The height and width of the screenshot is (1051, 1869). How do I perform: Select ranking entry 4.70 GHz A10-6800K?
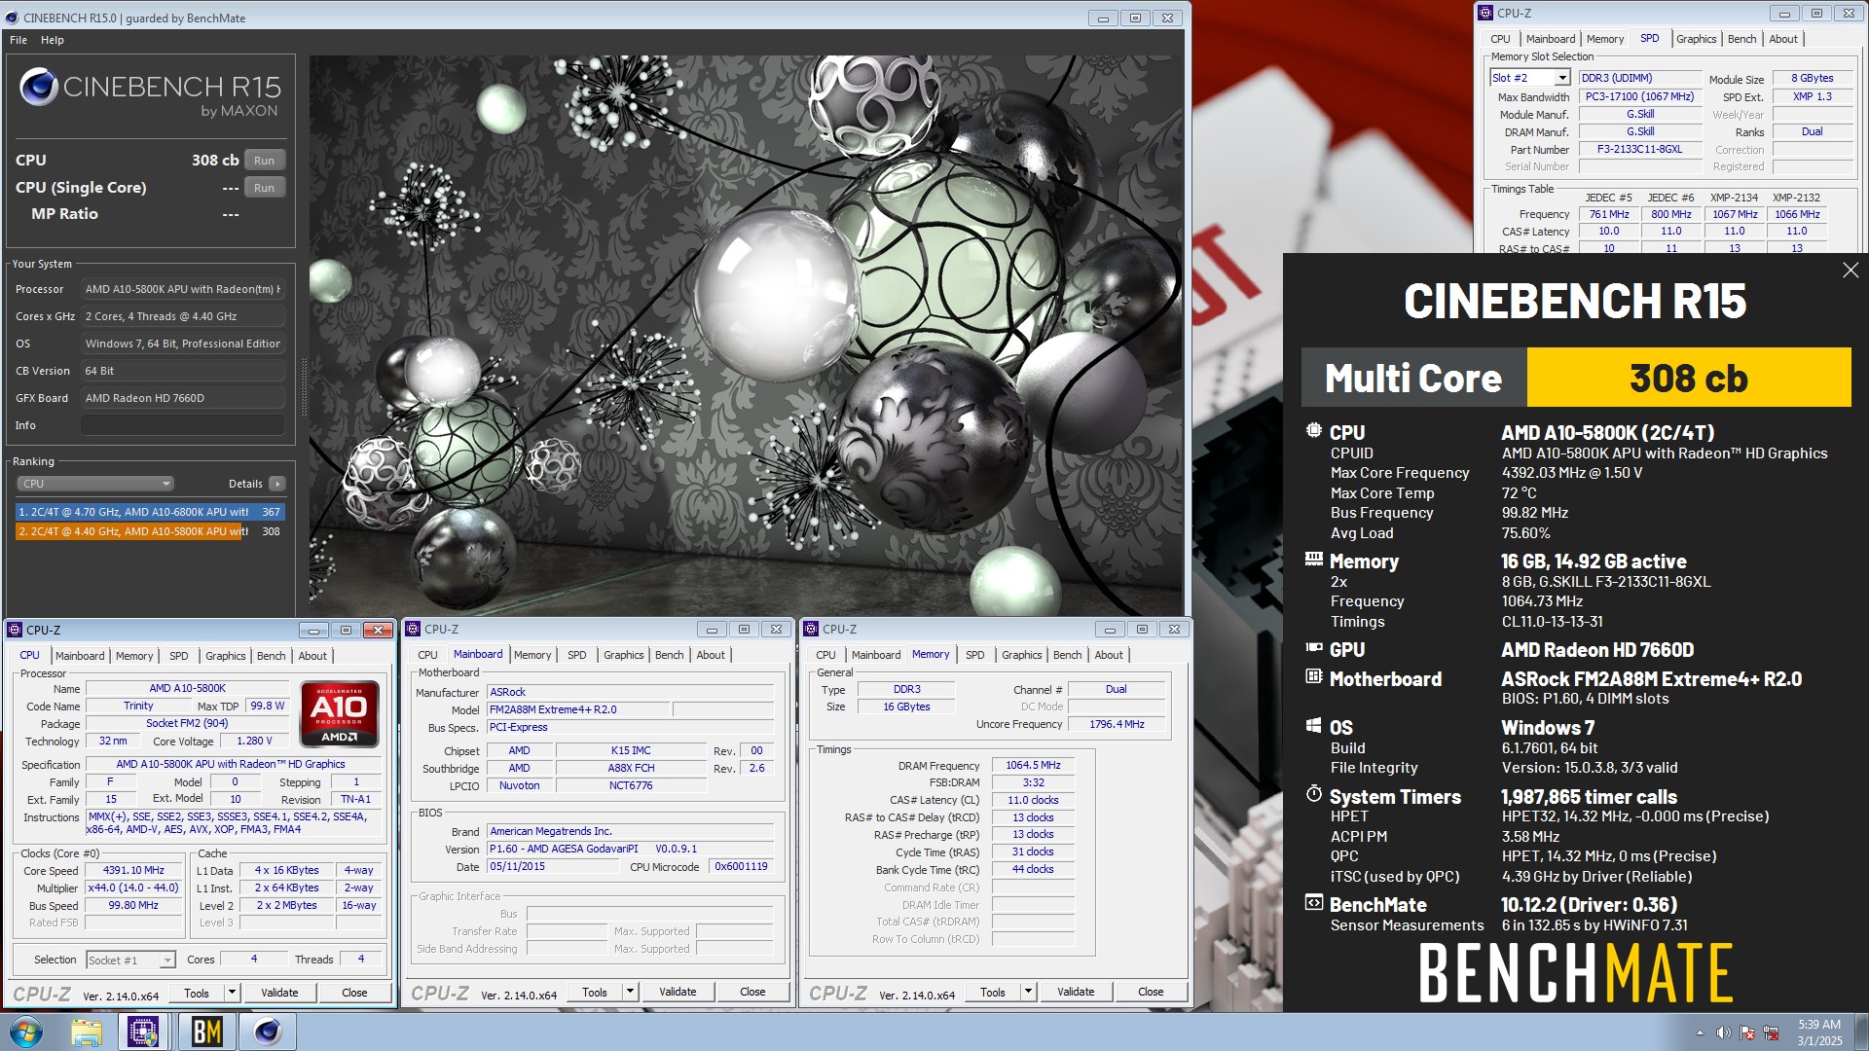point(150,512)
